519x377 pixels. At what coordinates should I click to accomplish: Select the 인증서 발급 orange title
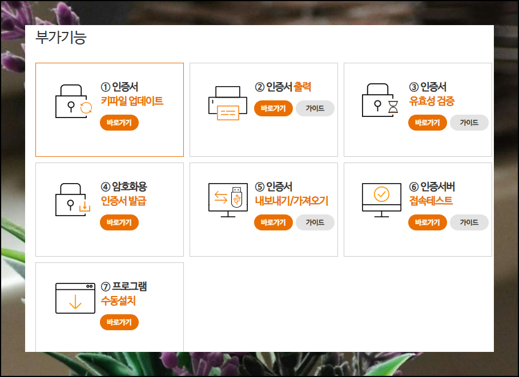pyautogui.click(x=123, y=201)
